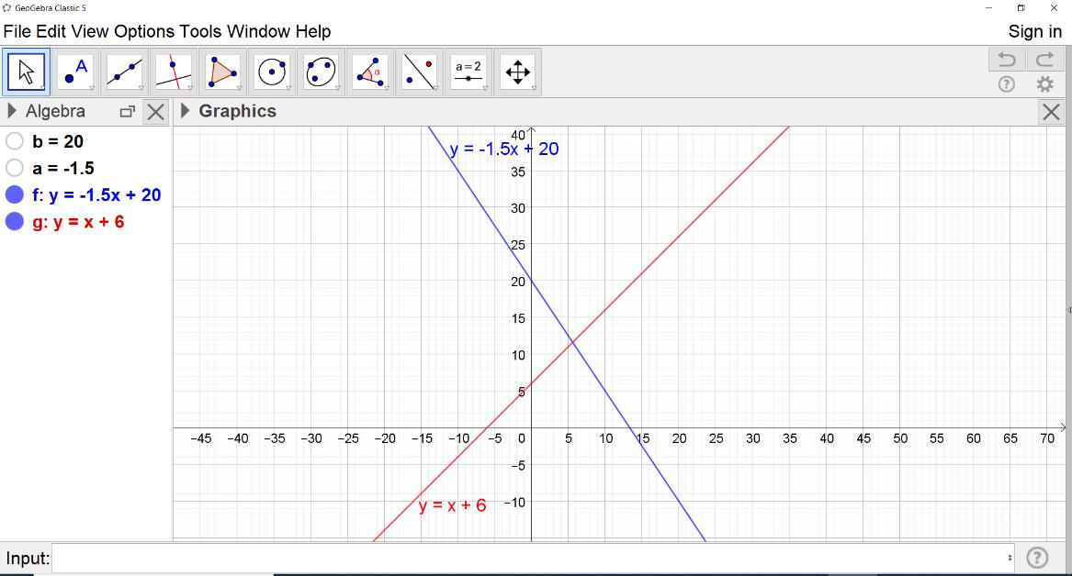
Task: Select the Move arrow tool
Action: point(26,72)
